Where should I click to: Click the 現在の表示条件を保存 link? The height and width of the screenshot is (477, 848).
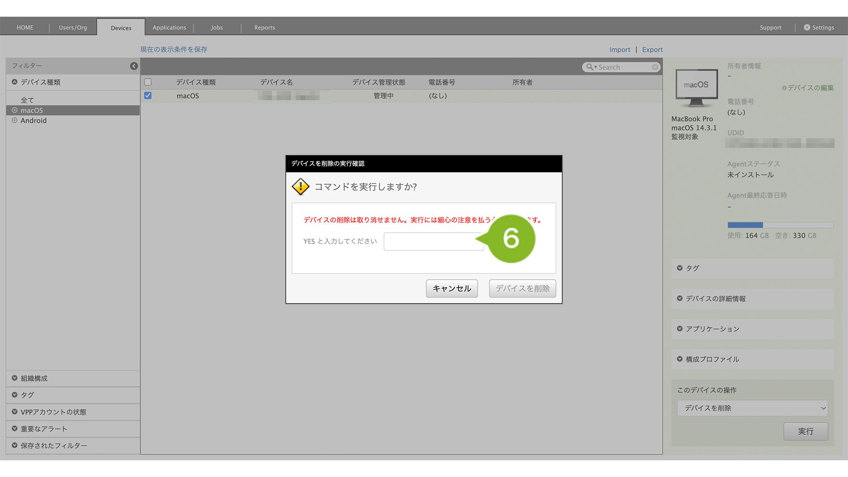(x=174, y=50)
